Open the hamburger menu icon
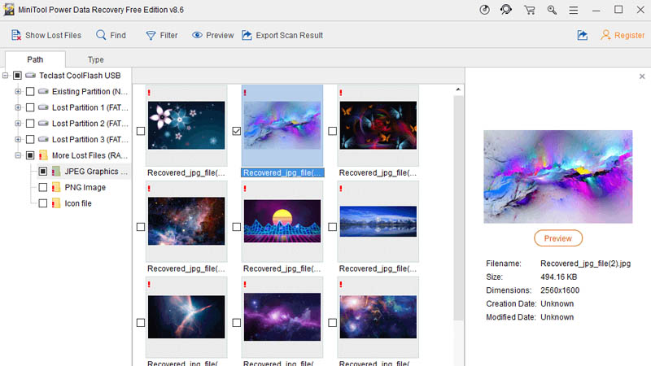 tap(574, 10)
